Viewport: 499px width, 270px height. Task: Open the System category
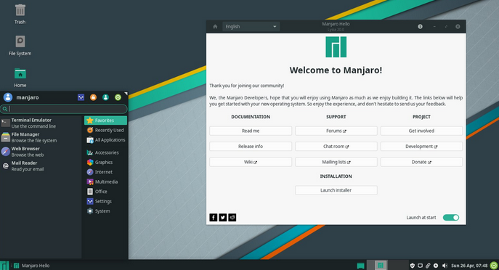tap(105, 211)
